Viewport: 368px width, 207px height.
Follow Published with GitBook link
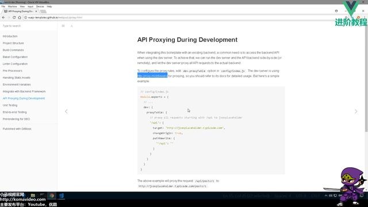pyautogui.click(x=17, y=129)
